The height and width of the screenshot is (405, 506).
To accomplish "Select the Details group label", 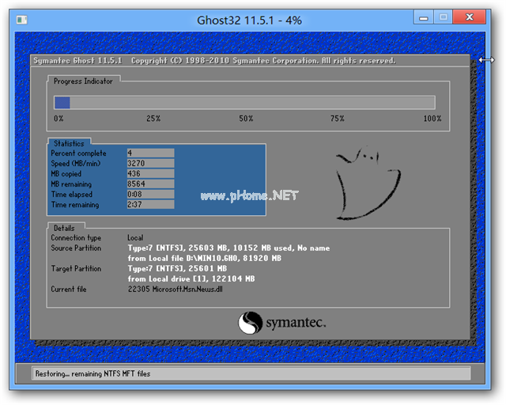I will pyautogui.click(x=64, y=228).
